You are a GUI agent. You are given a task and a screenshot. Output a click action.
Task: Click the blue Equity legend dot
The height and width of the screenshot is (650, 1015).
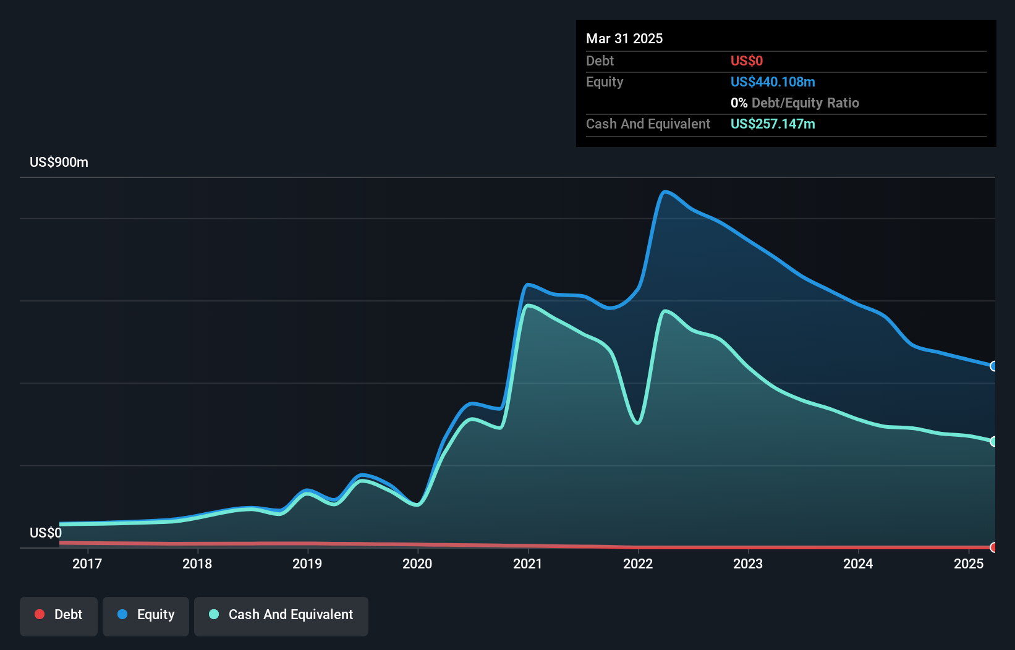point(122,614)
